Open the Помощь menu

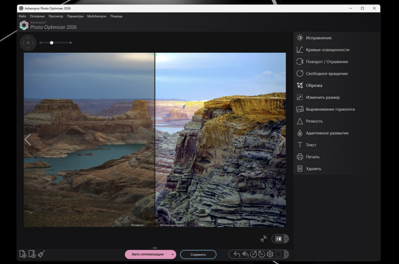coord(116,16)
